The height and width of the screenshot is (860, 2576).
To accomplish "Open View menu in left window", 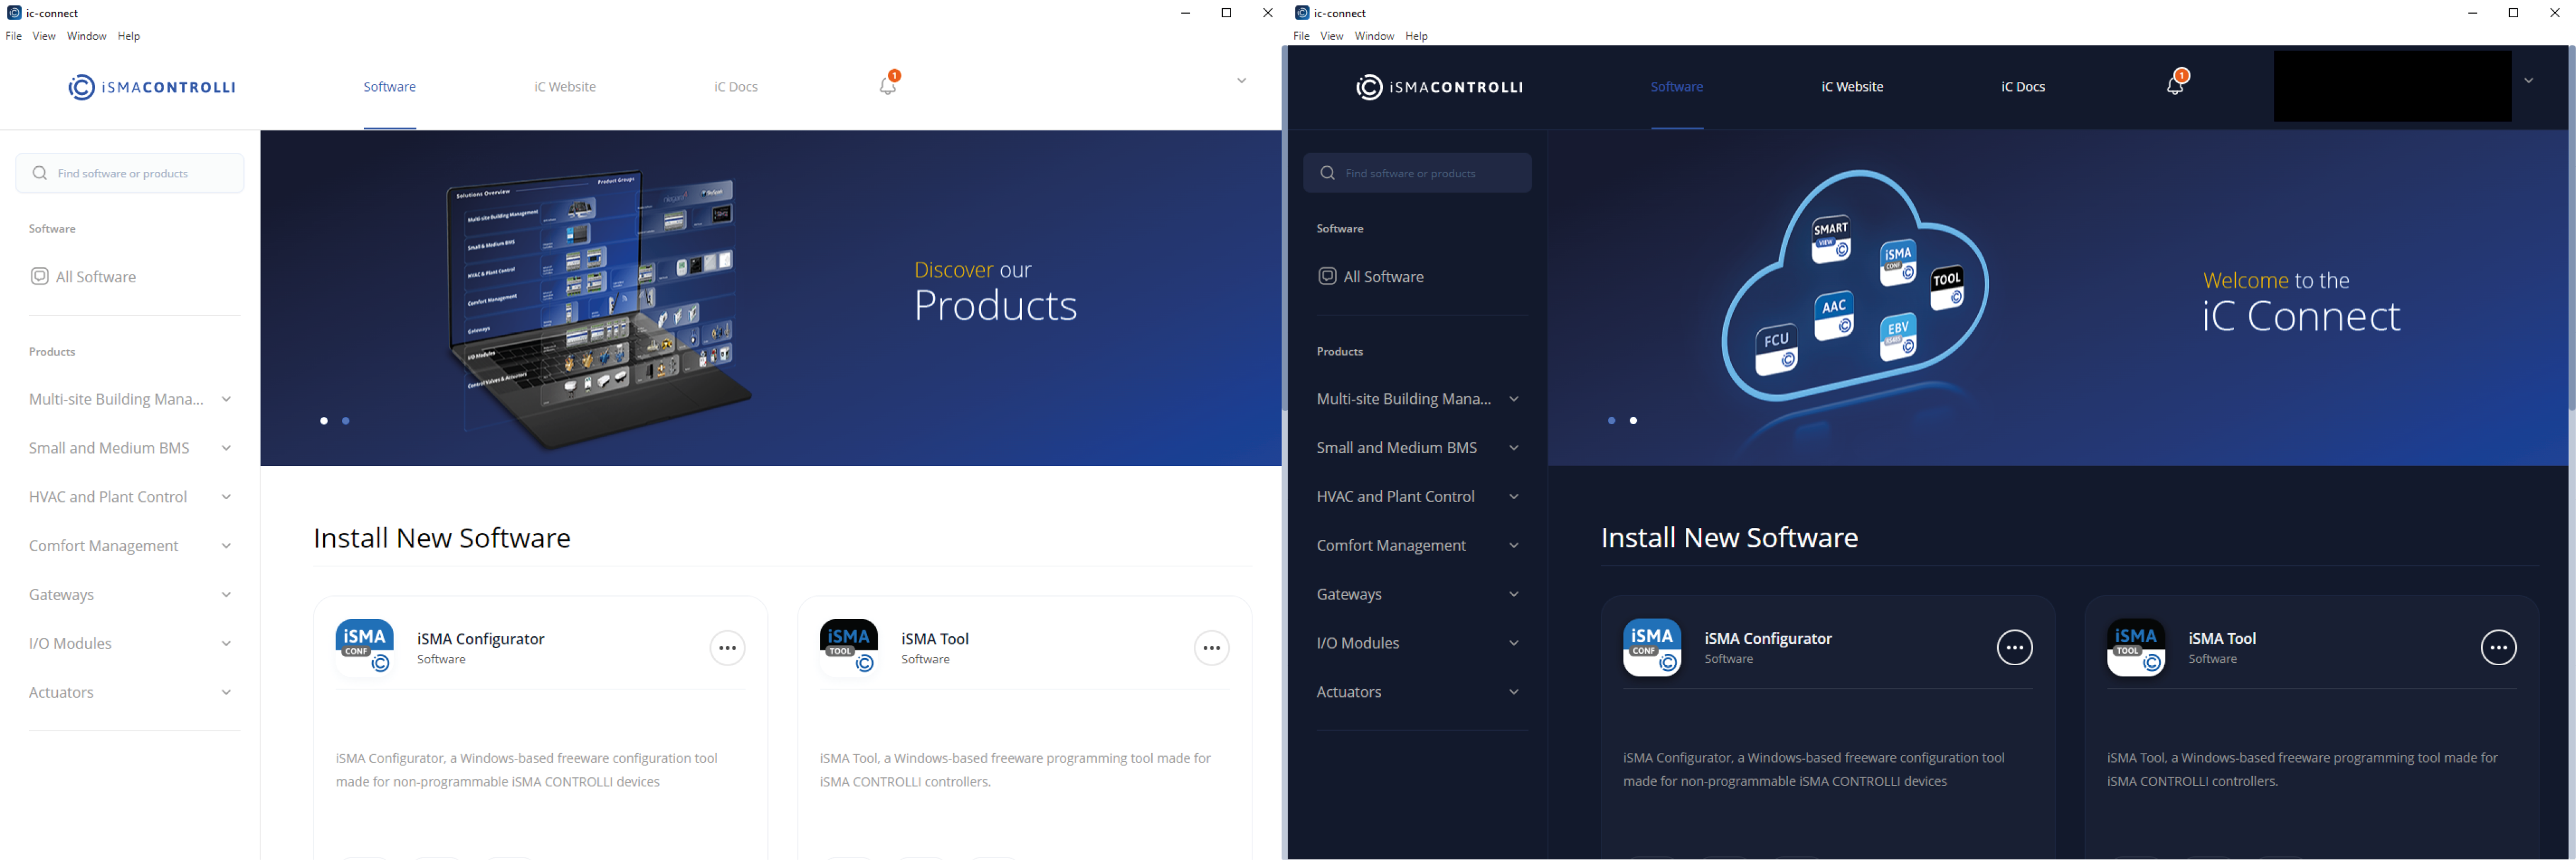I will click(x=44, y=36).
